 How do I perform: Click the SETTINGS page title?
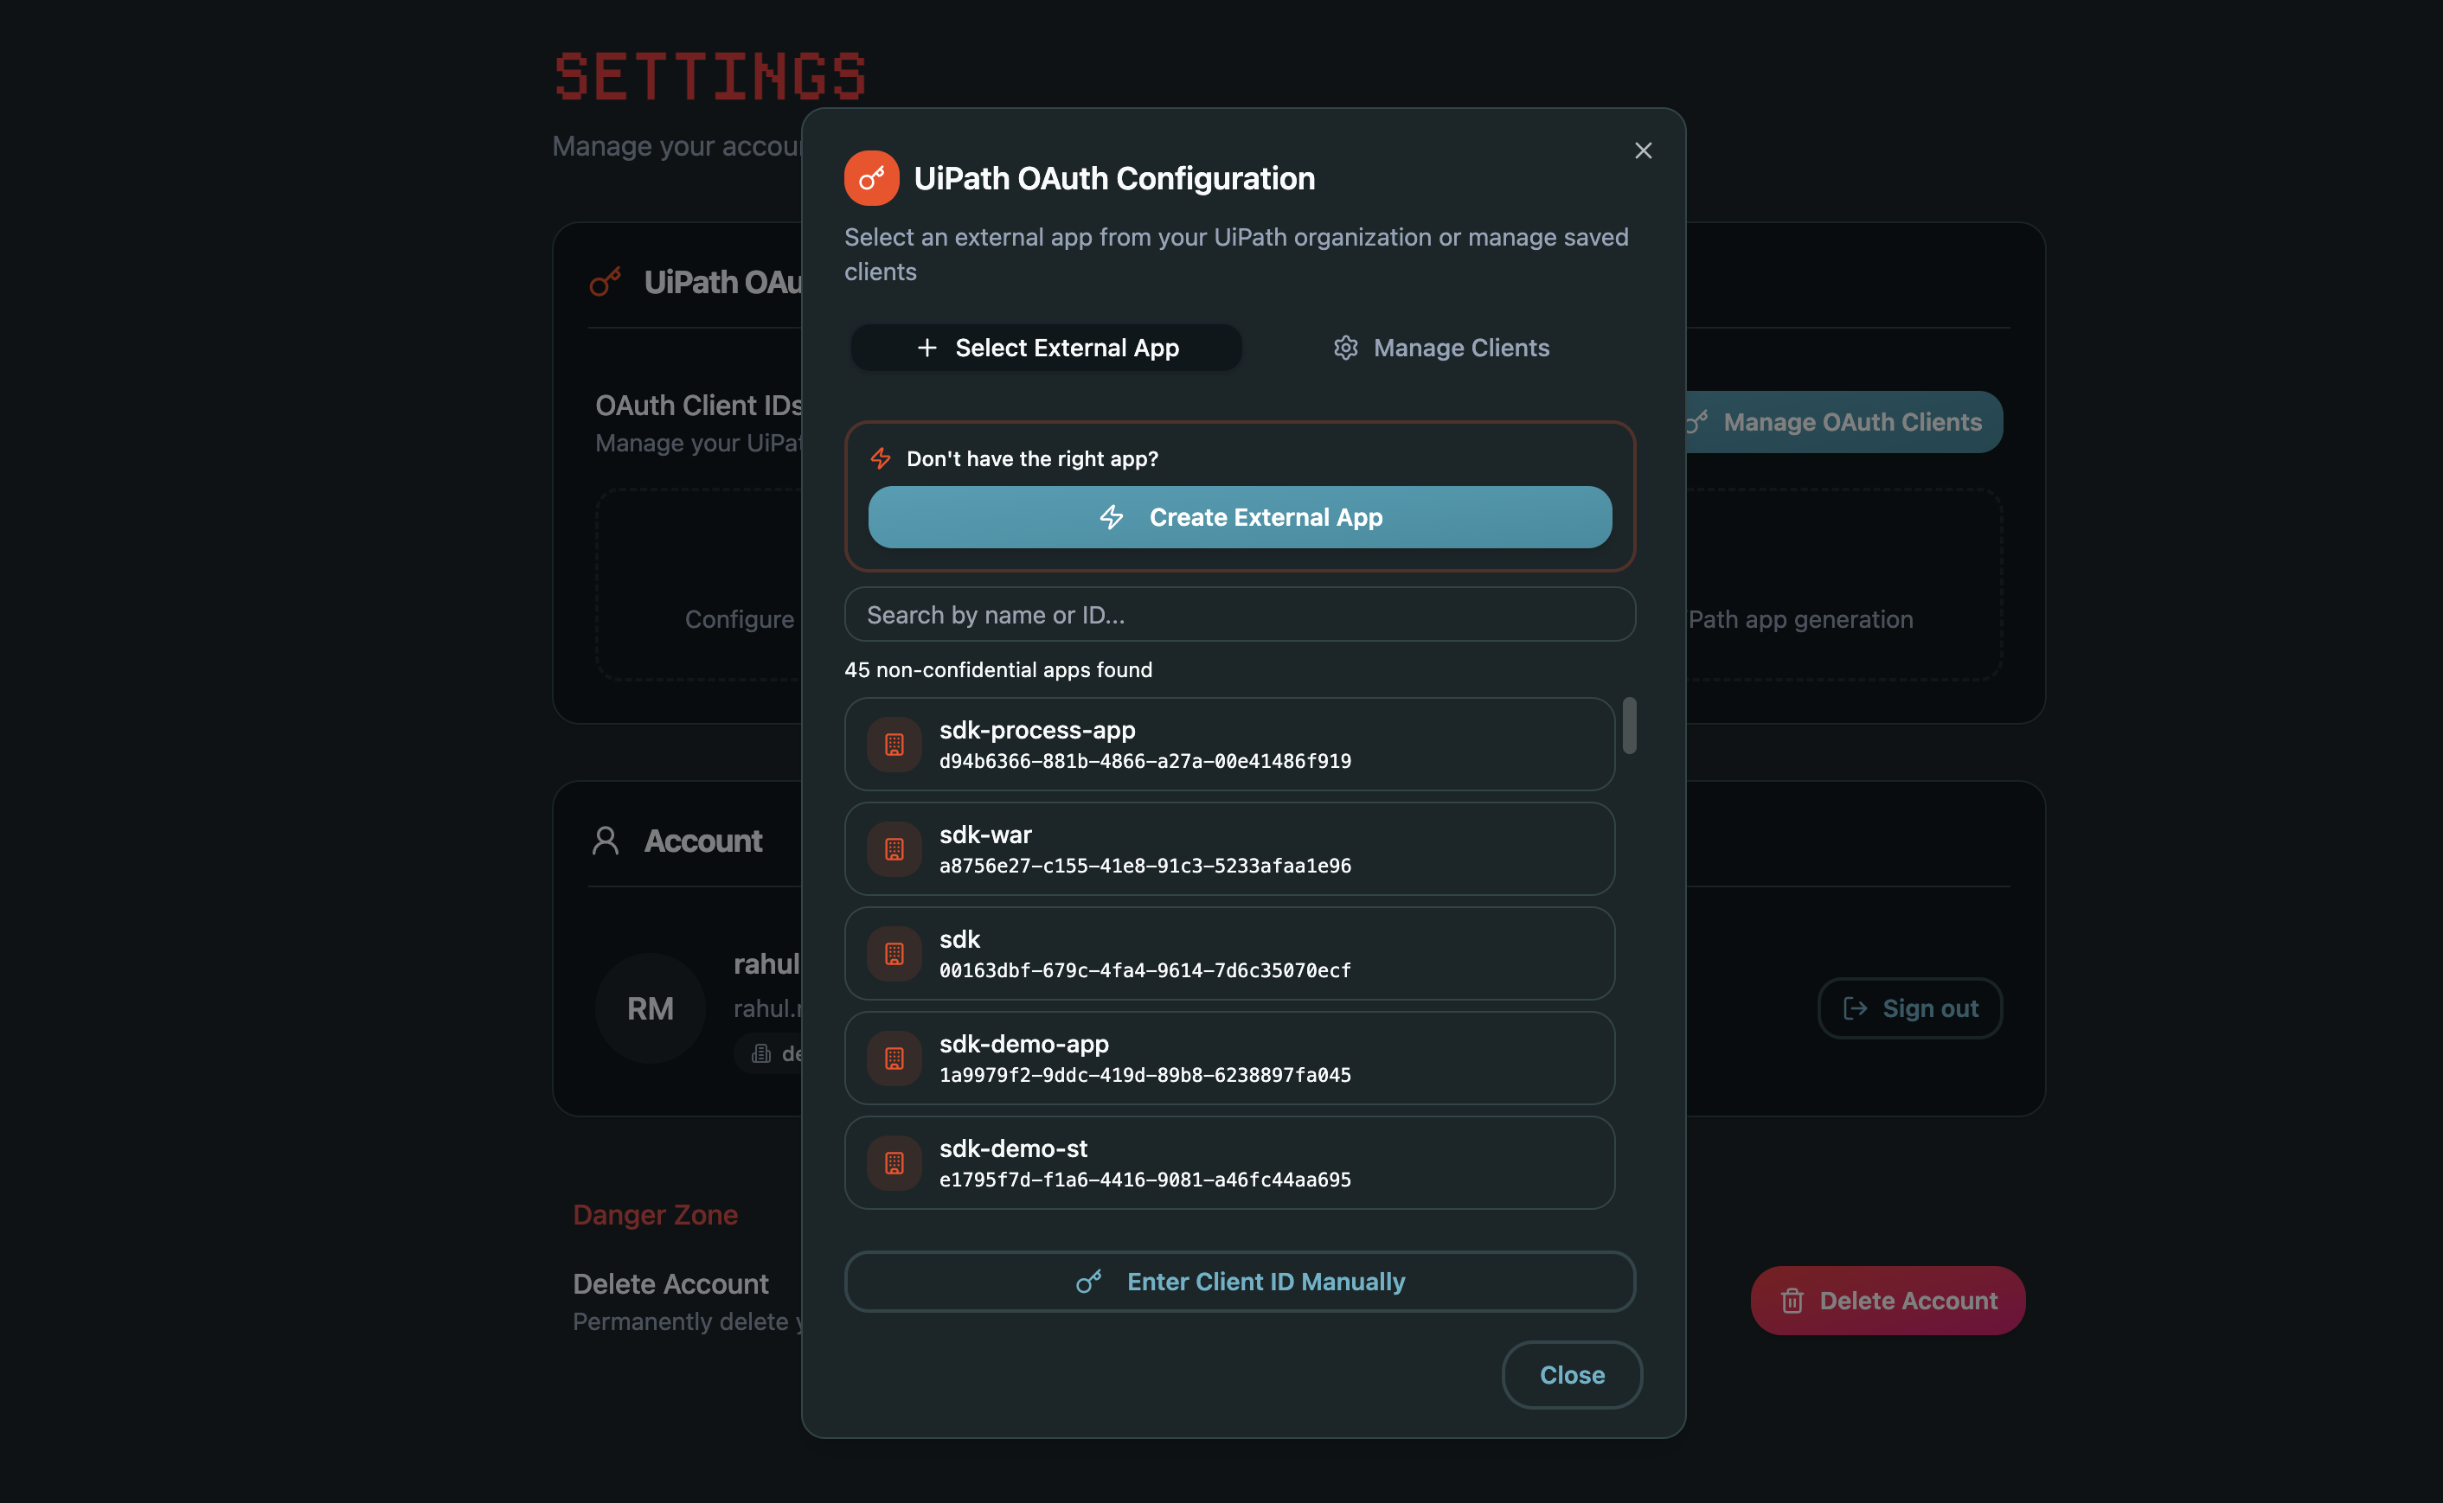[710, 77]
